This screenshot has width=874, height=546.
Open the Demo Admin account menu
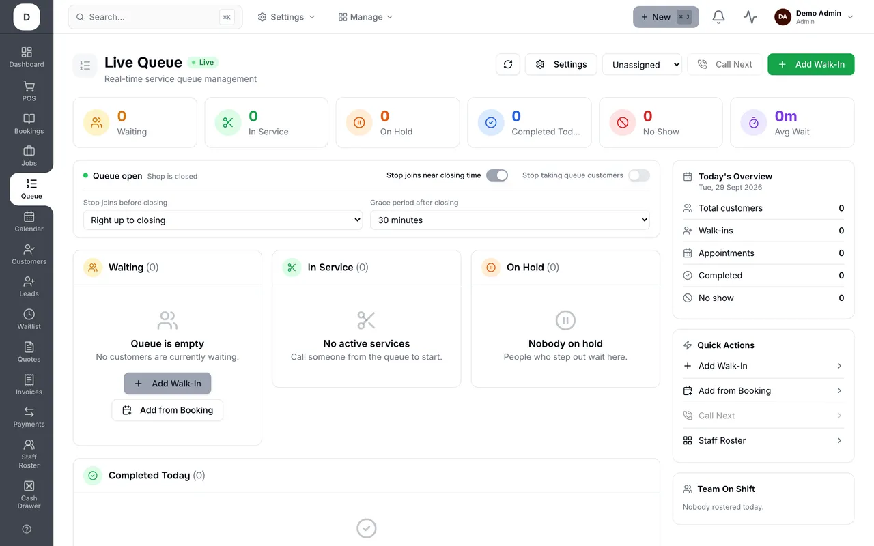(x=814, y=17)
